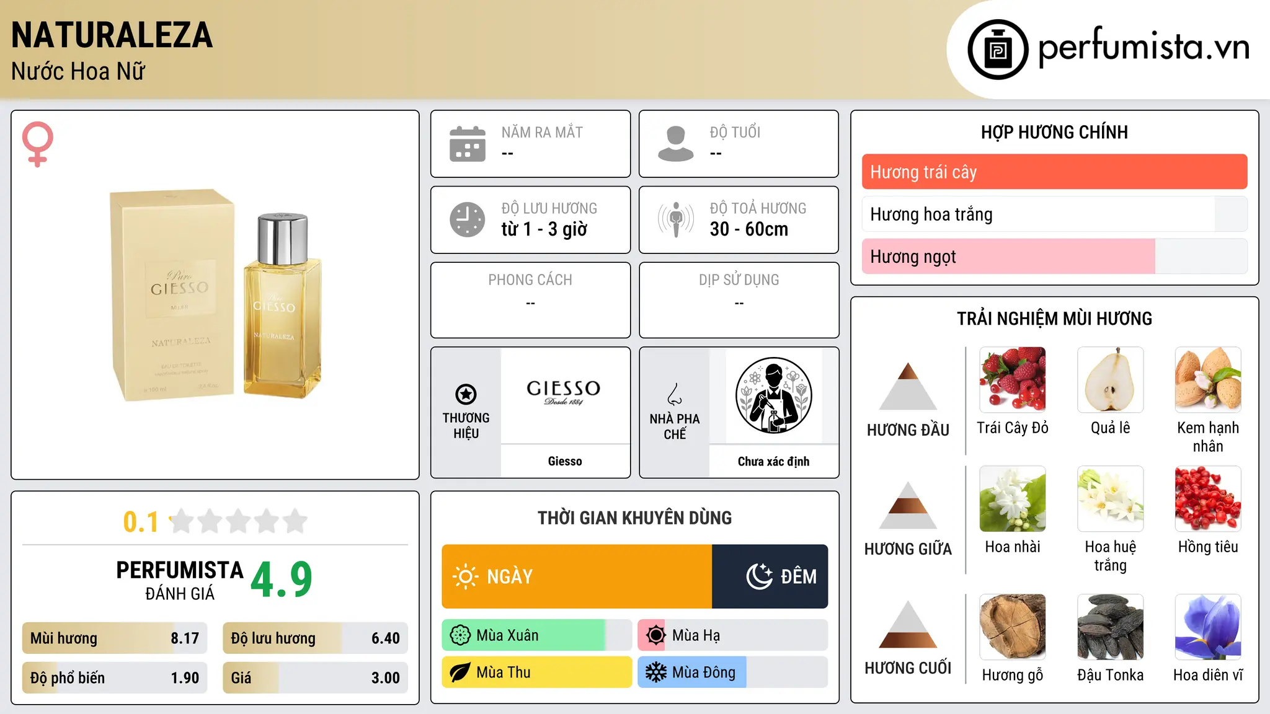1270x714 pixels.
Task: Click the 4.9 Perfumista rating score
Action: [282, 580]
